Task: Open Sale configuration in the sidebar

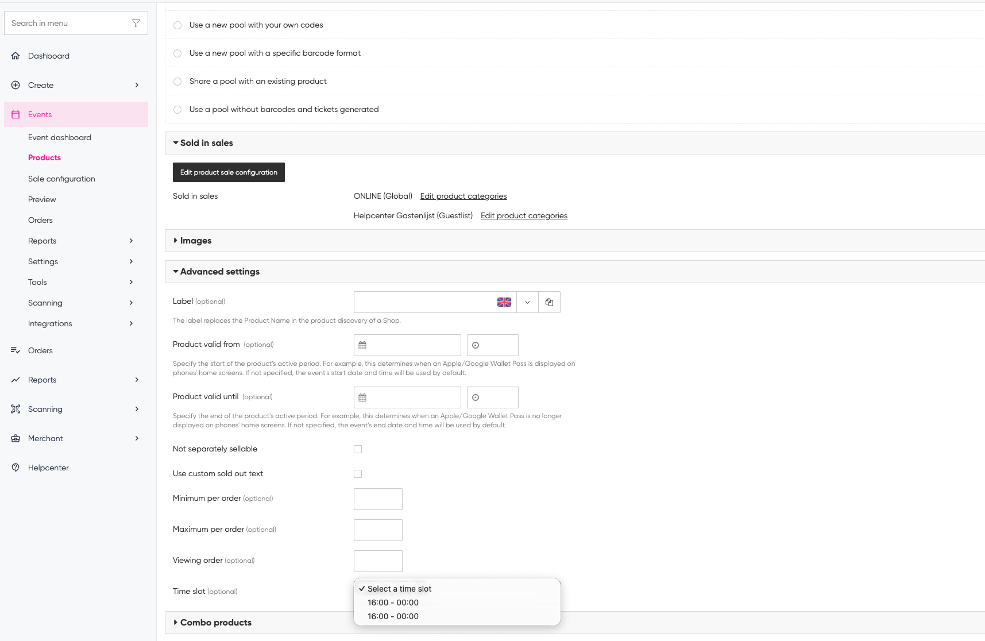Action: (x=61, y=179)
